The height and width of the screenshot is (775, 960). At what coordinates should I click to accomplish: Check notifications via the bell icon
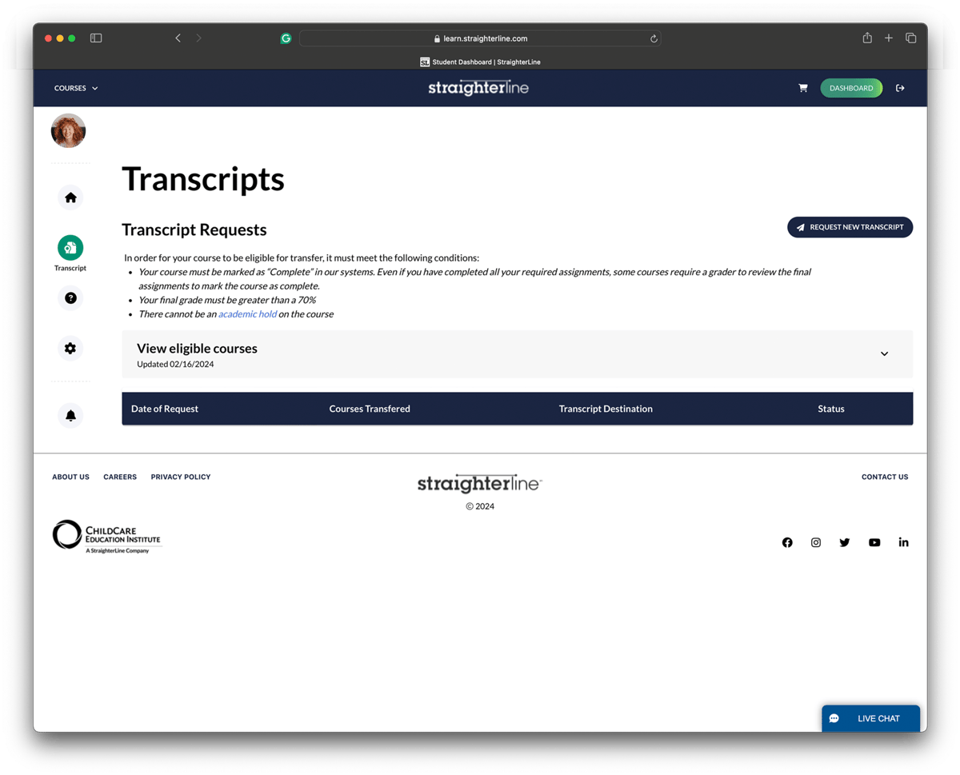tap(70, 415)
